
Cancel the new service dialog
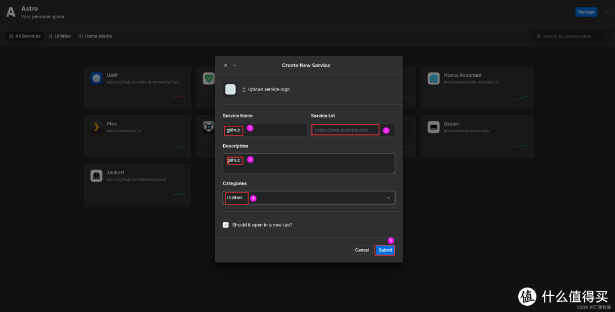pos(362,250)
